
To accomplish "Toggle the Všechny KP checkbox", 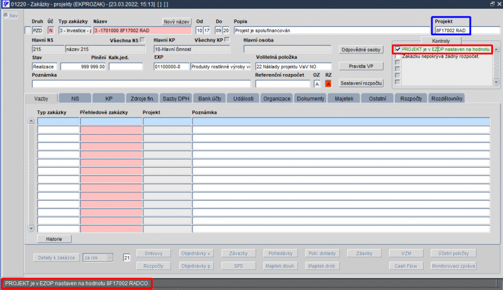I will 227,40.
